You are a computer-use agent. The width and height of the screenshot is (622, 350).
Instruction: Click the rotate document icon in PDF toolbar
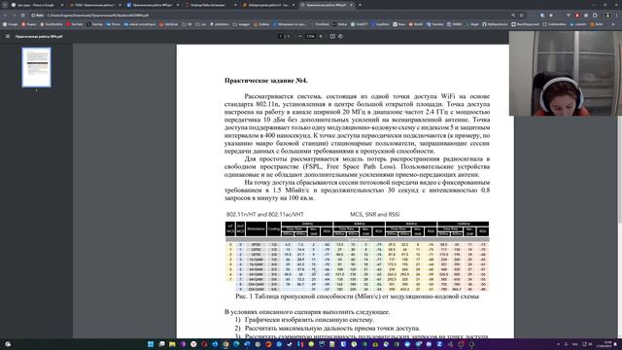pos(340,36)
